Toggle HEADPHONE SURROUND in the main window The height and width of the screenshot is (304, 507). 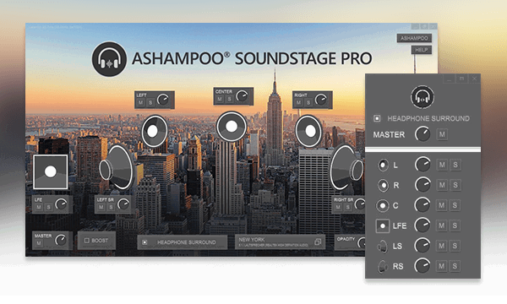[144, 242]
